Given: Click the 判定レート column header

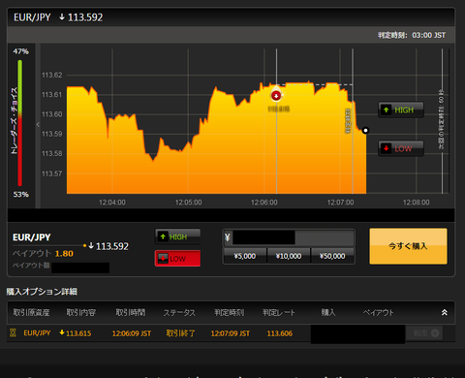Looking at the screenshot, I should point(279,312).
